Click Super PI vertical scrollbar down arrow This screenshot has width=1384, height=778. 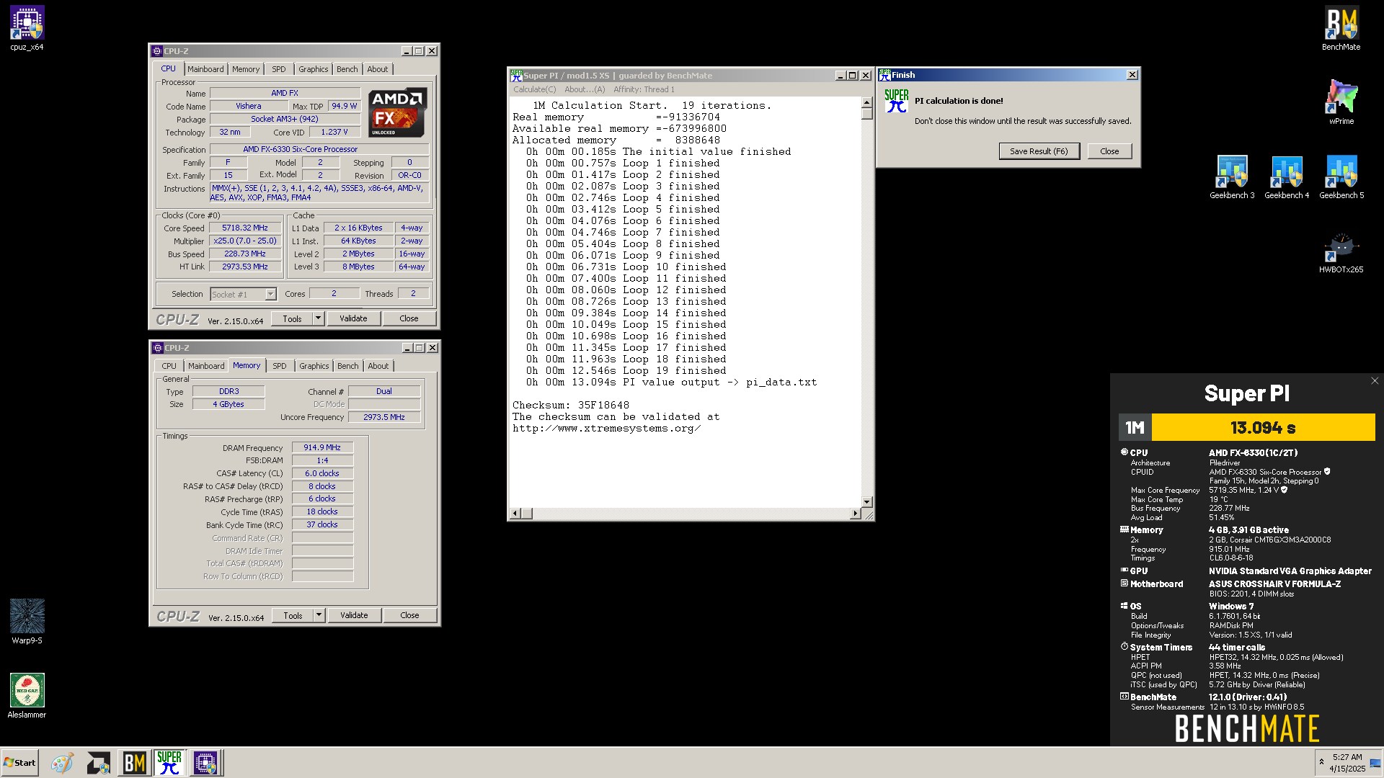pos(867,501)
